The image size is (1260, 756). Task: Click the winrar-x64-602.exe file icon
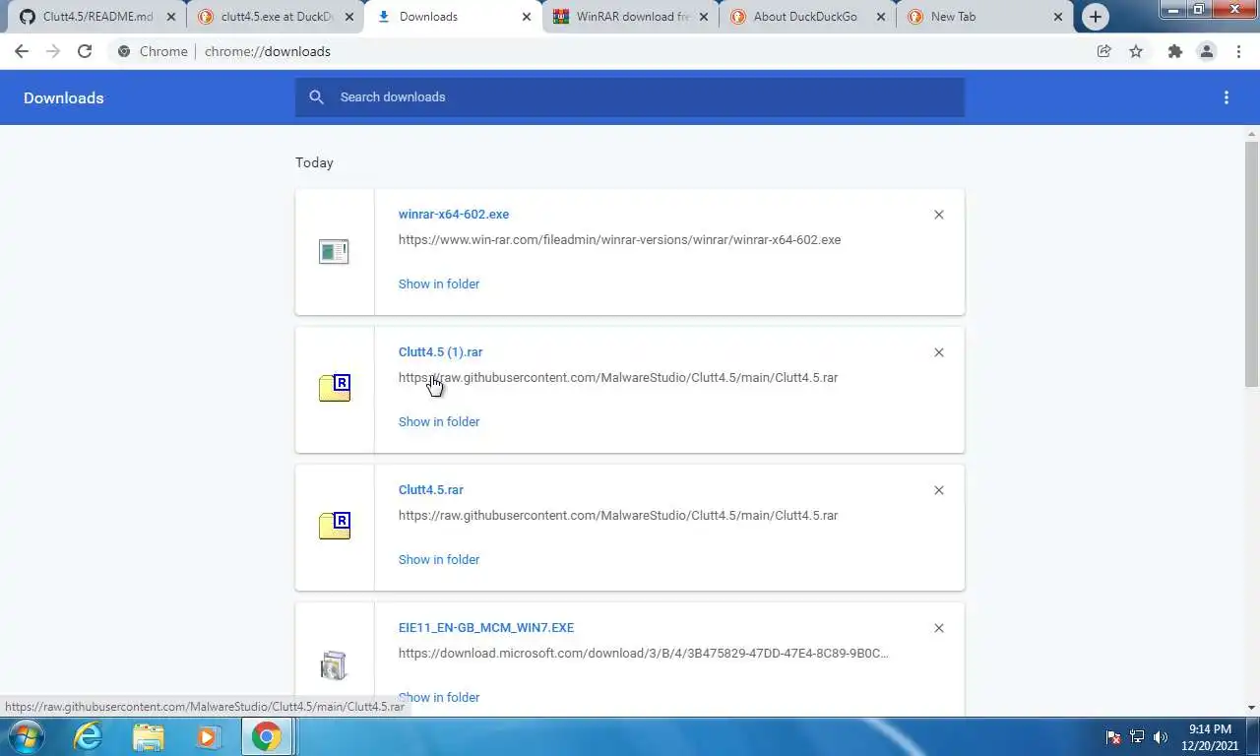coord(334,252)
